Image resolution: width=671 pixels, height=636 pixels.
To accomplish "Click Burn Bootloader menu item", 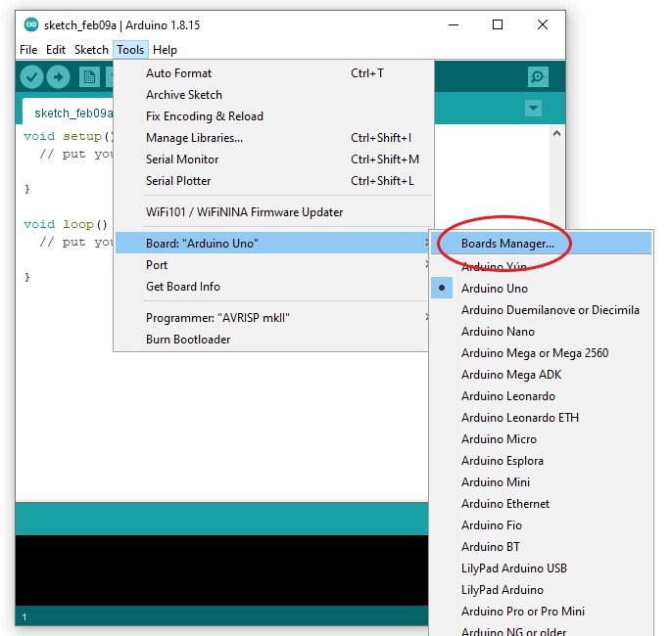I will 188,340.
